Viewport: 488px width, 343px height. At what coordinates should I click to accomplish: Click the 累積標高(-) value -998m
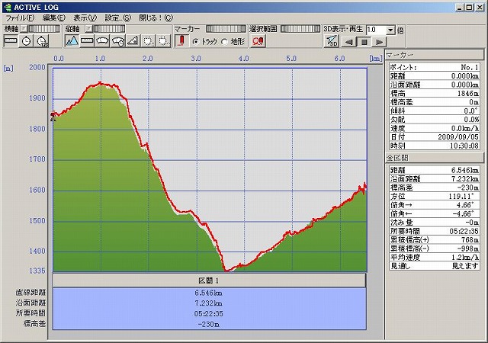click(x=467, y=248)
